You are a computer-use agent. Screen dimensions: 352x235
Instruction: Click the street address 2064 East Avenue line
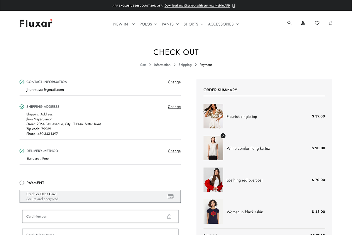point(64,124)
